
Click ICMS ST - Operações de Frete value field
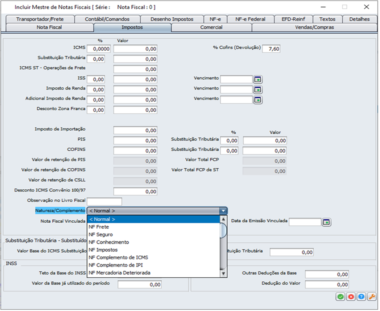click(x=135, y=69)
